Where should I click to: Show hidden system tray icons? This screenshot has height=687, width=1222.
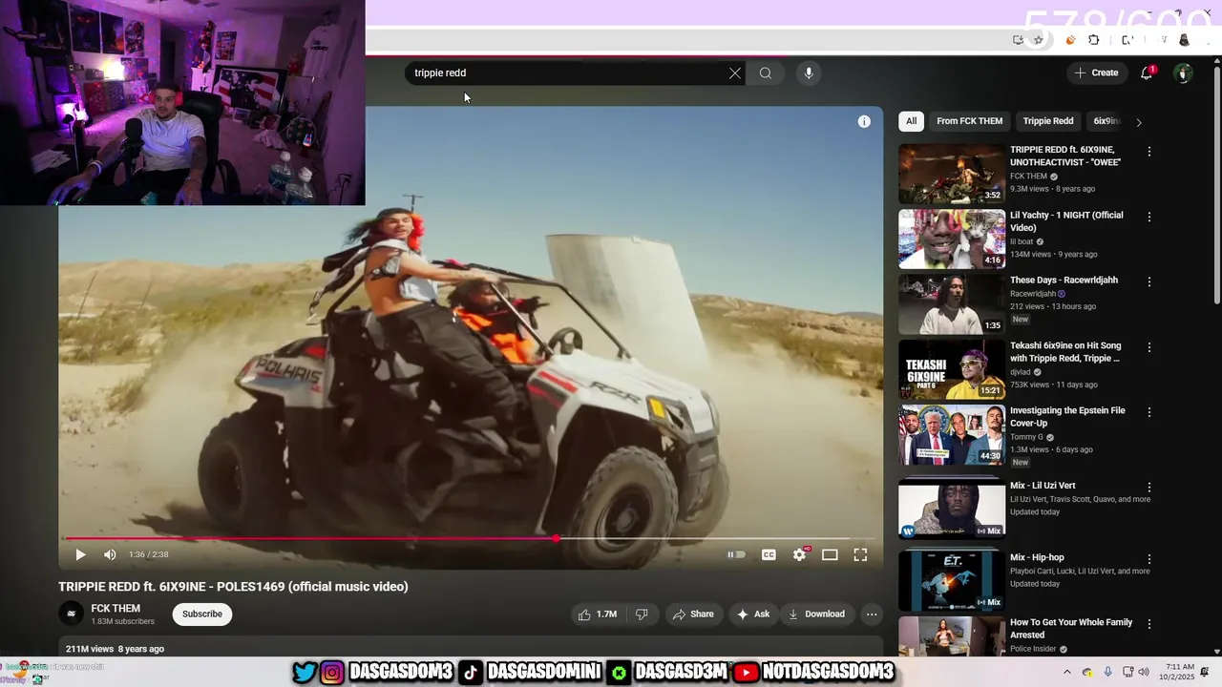[1067, 672]
